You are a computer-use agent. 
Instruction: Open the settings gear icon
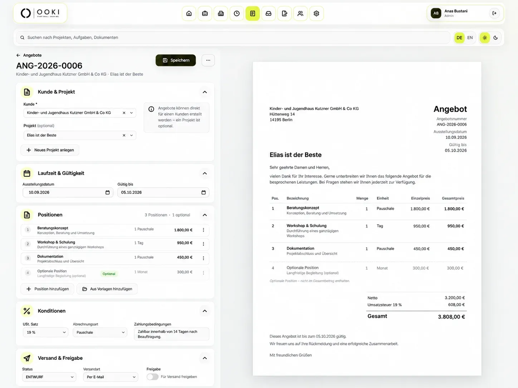316,14
